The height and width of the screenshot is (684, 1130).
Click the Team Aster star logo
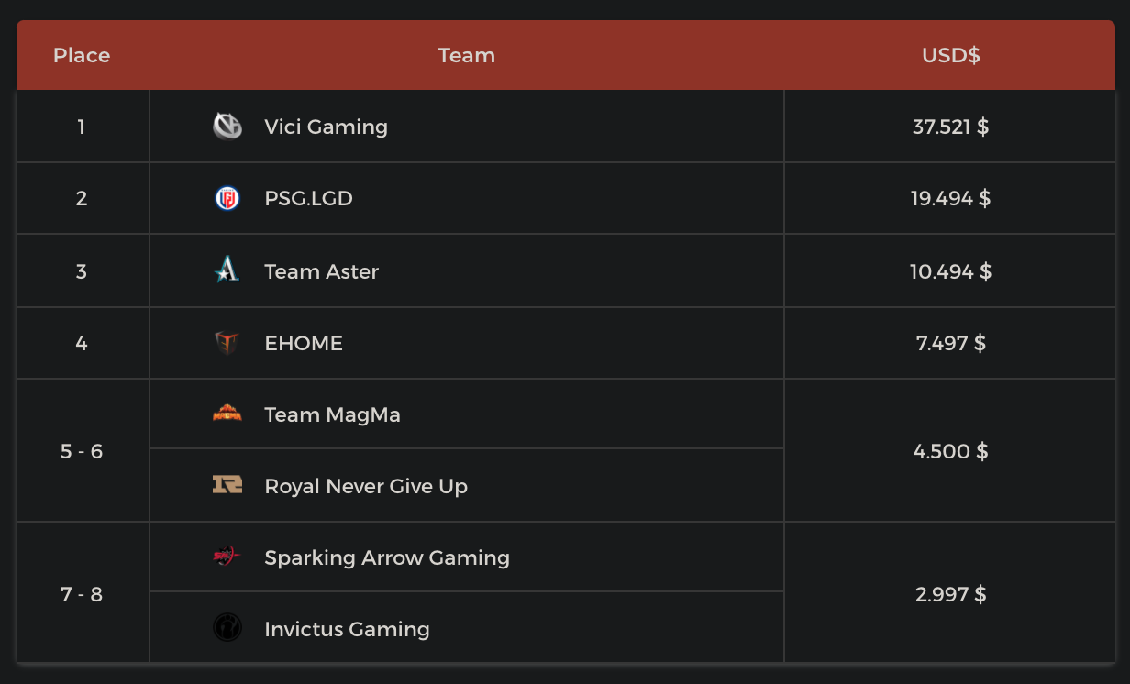pos(227,270)
